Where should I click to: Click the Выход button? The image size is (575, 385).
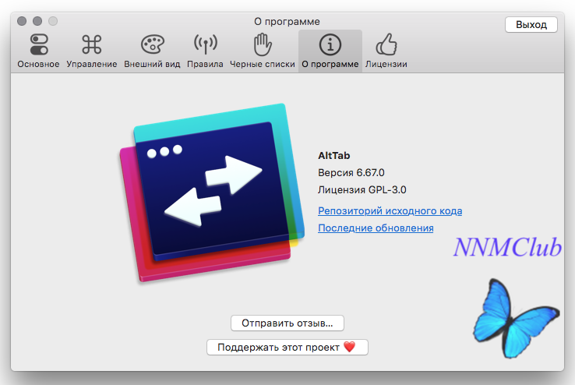[531, 25]
